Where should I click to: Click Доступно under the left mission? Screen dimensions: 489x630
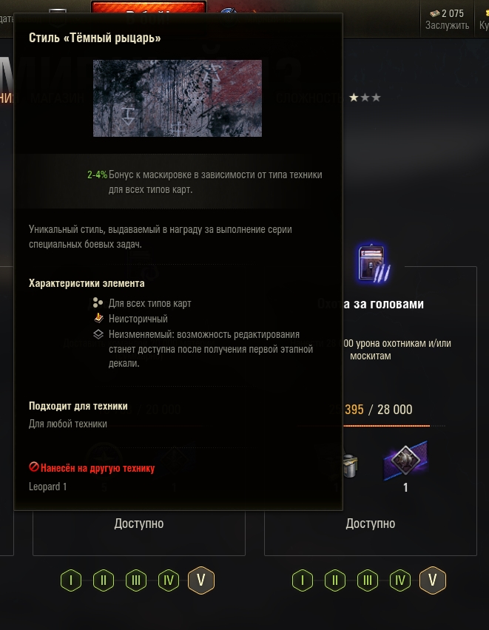click(x=139, y=524)
